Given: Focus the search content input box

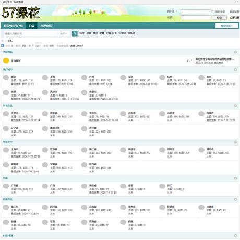Looking at the screenshot, I should (x=31, y=33).
